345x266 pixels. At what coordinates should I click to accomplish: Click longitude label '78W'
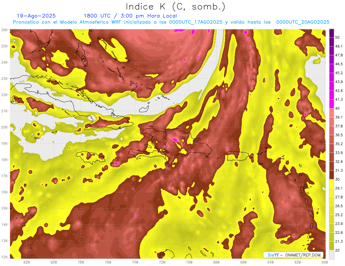click(81, 262)
